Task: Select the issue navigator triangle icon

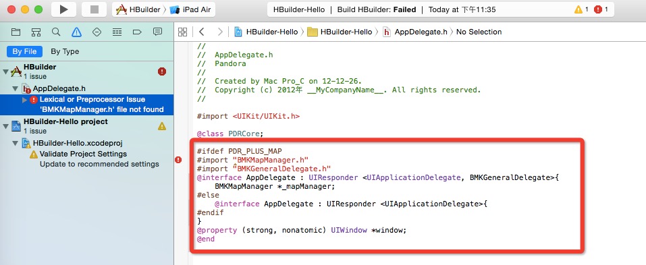Action: pos(77,32)
